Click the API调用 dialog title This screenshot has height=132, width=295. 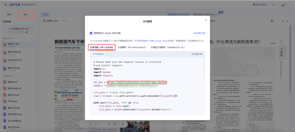click(147, 21)
